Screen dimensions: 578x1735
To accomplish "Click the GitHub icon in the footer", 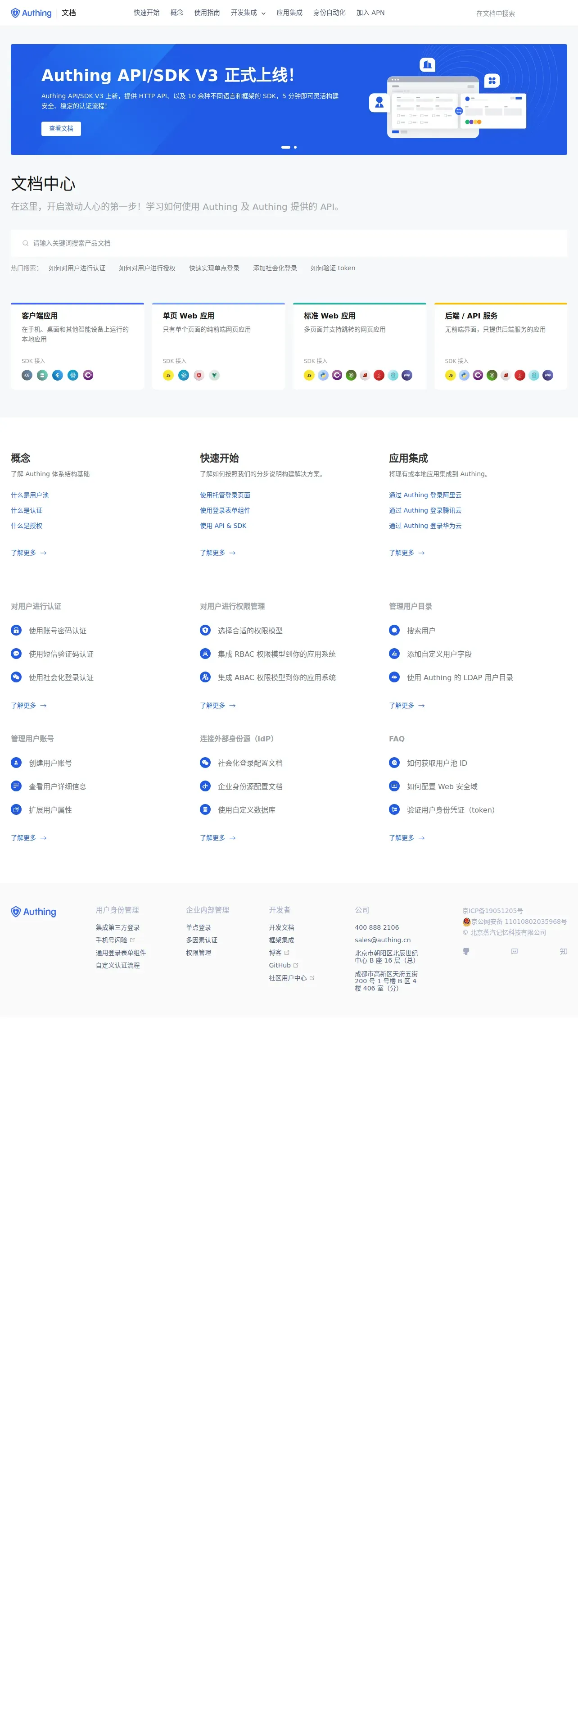I will point(465,951).
